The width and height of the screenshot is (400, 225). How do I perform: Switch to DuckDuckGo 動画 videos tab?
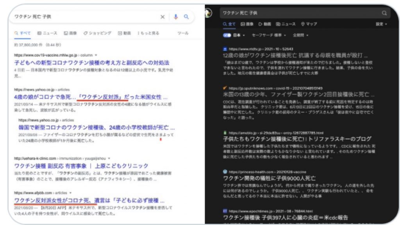(x=265, y=24)
